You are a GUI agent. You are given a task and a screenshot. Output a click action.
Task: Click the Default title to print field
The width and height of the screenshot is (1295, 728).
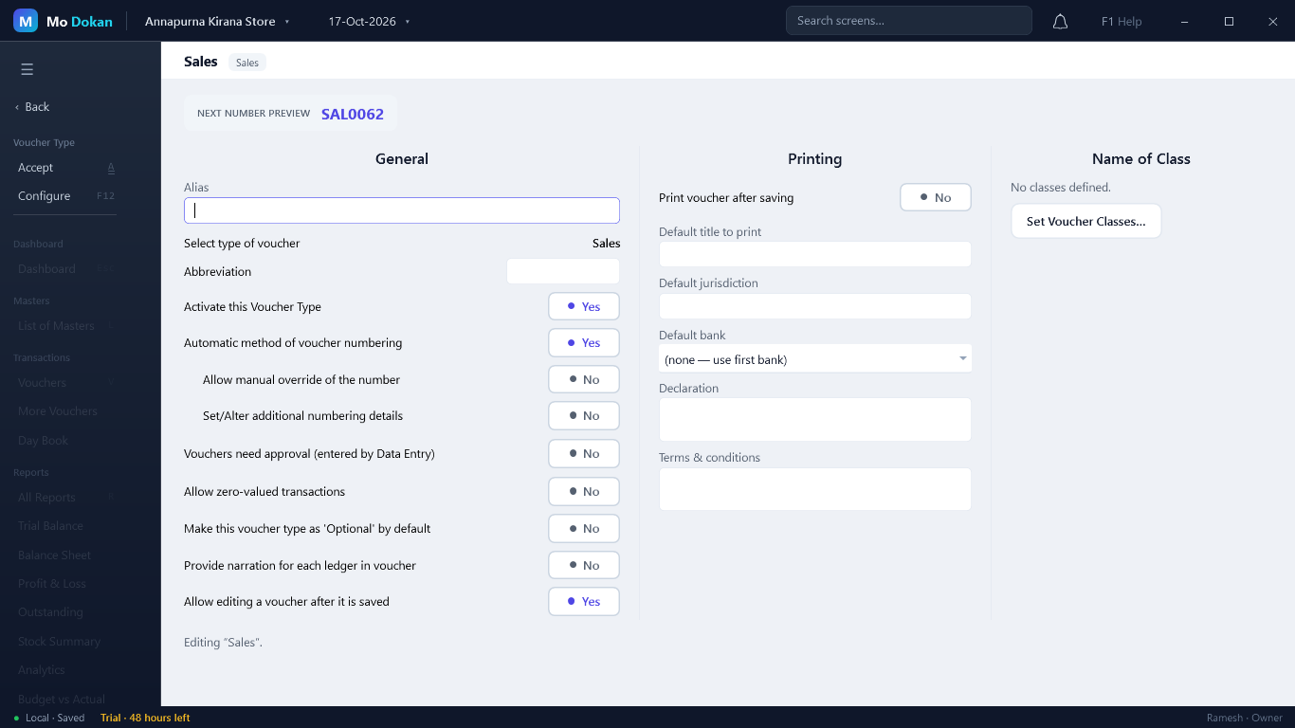(x=815, y=254)
